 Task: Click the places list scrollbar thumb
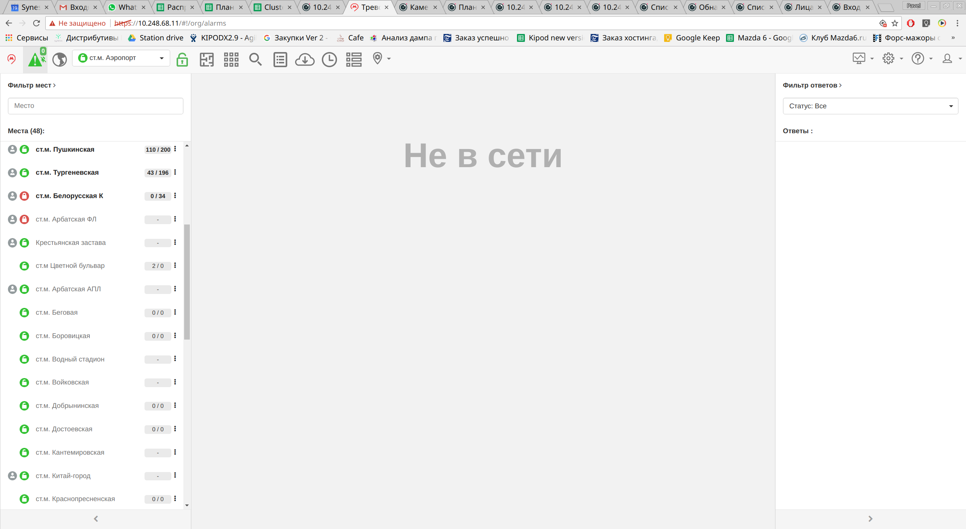[x=187, y=282]
